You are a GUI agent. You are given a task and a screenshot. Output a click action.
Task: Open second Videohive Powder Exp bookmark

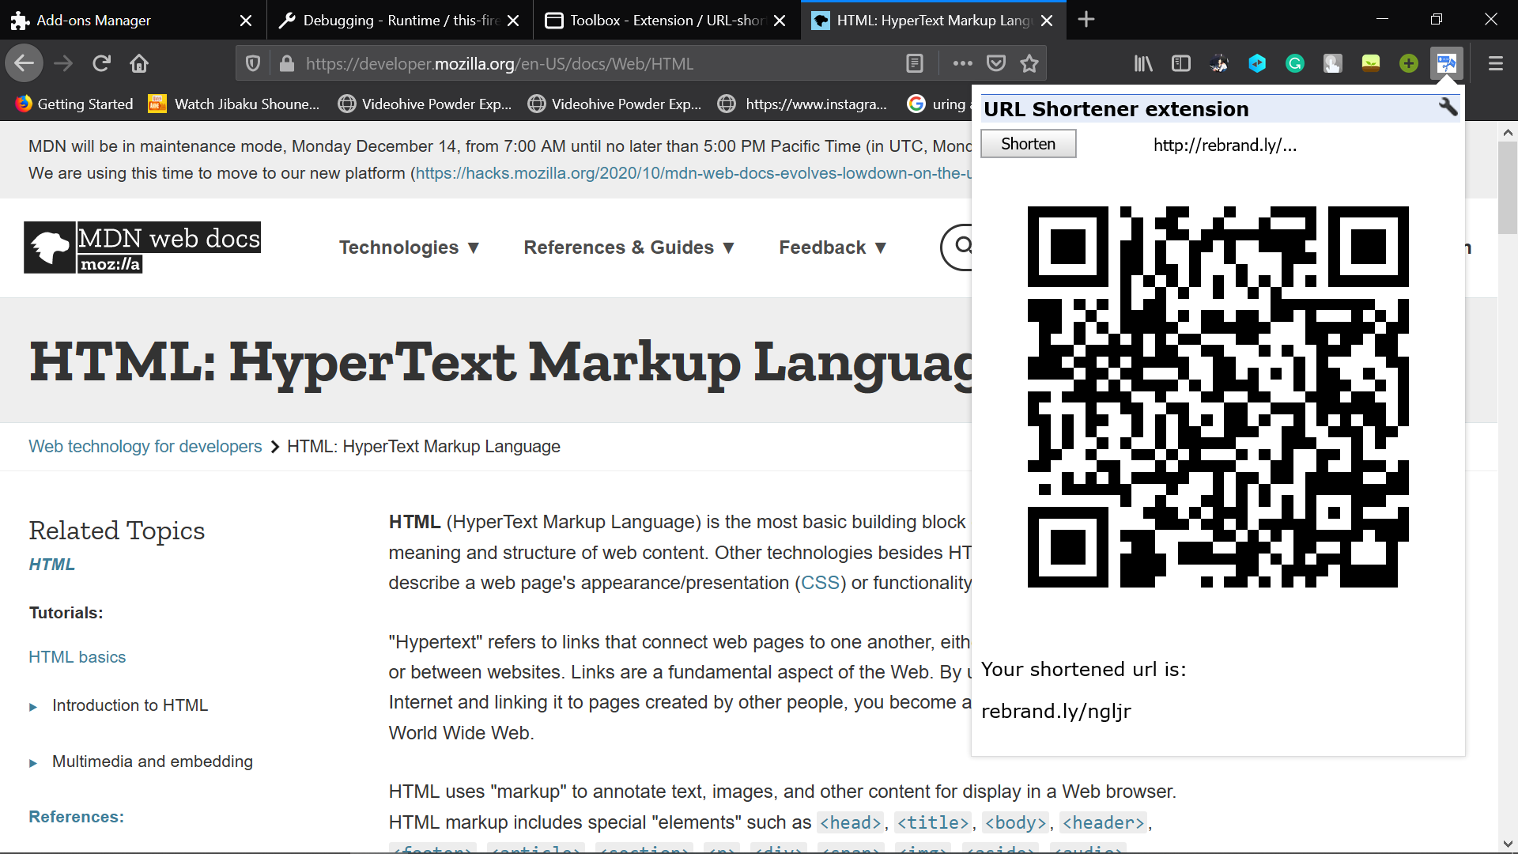pos(615,104)
